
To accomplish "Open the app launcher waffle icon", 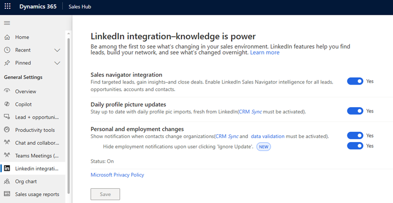I will 7,6.
